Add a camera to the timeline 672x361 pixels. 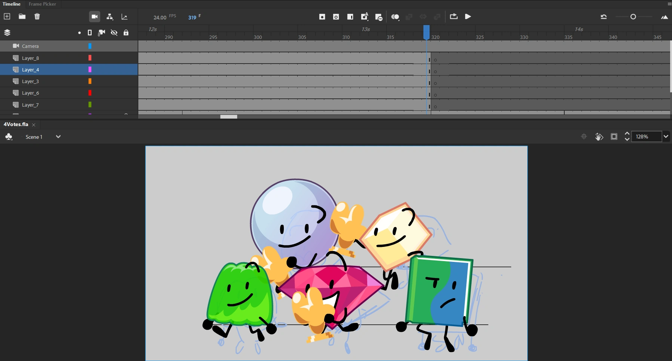pyautogui.click(x=95, y=16)
